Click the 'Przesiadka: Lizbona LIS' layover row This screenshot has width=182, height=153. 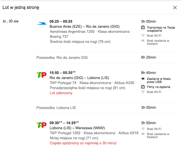[107, 108]
